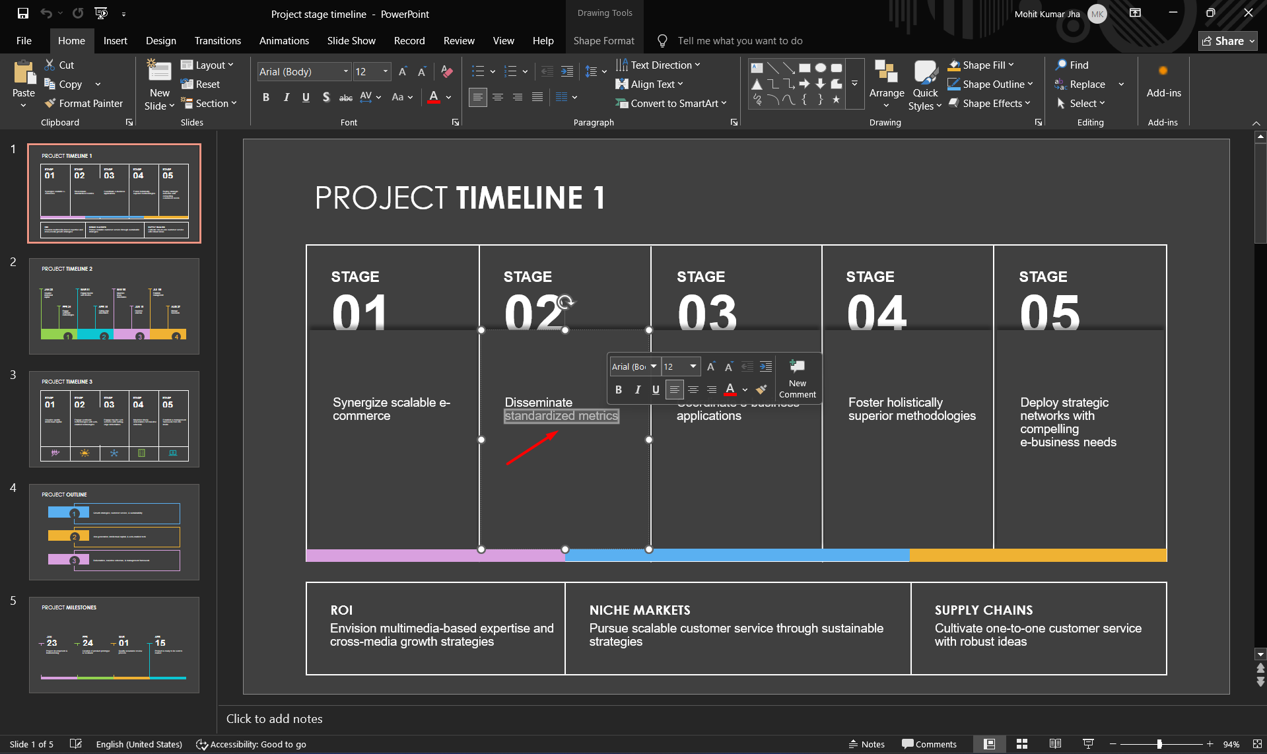Switch to Reading View in status bar
1267x754 pixels.
pos(1055,744)
